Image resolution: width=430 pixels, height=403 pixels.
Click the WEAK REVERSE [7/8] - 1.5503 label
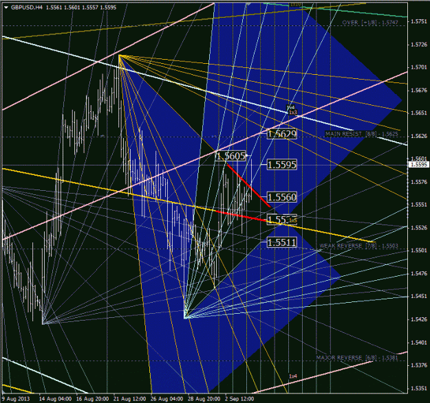coord(358,246)
